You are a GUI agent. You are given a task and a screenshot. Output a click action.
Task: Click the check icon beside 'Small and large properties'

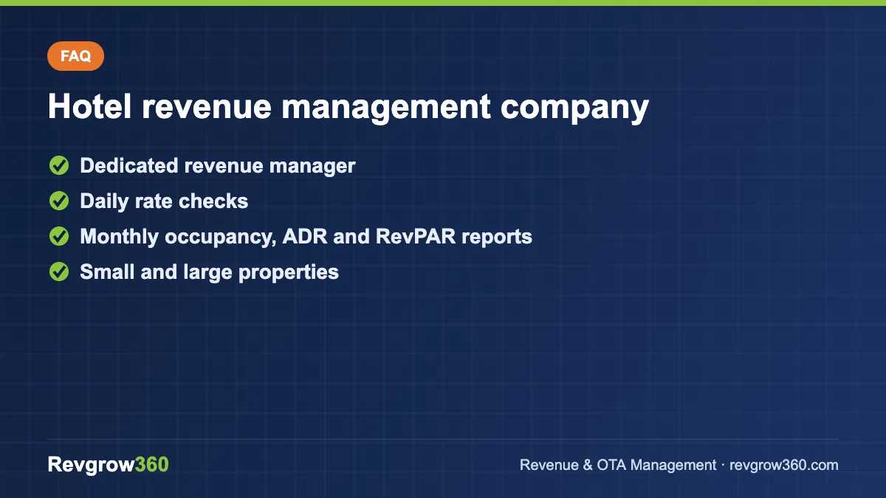click(59, 272)
